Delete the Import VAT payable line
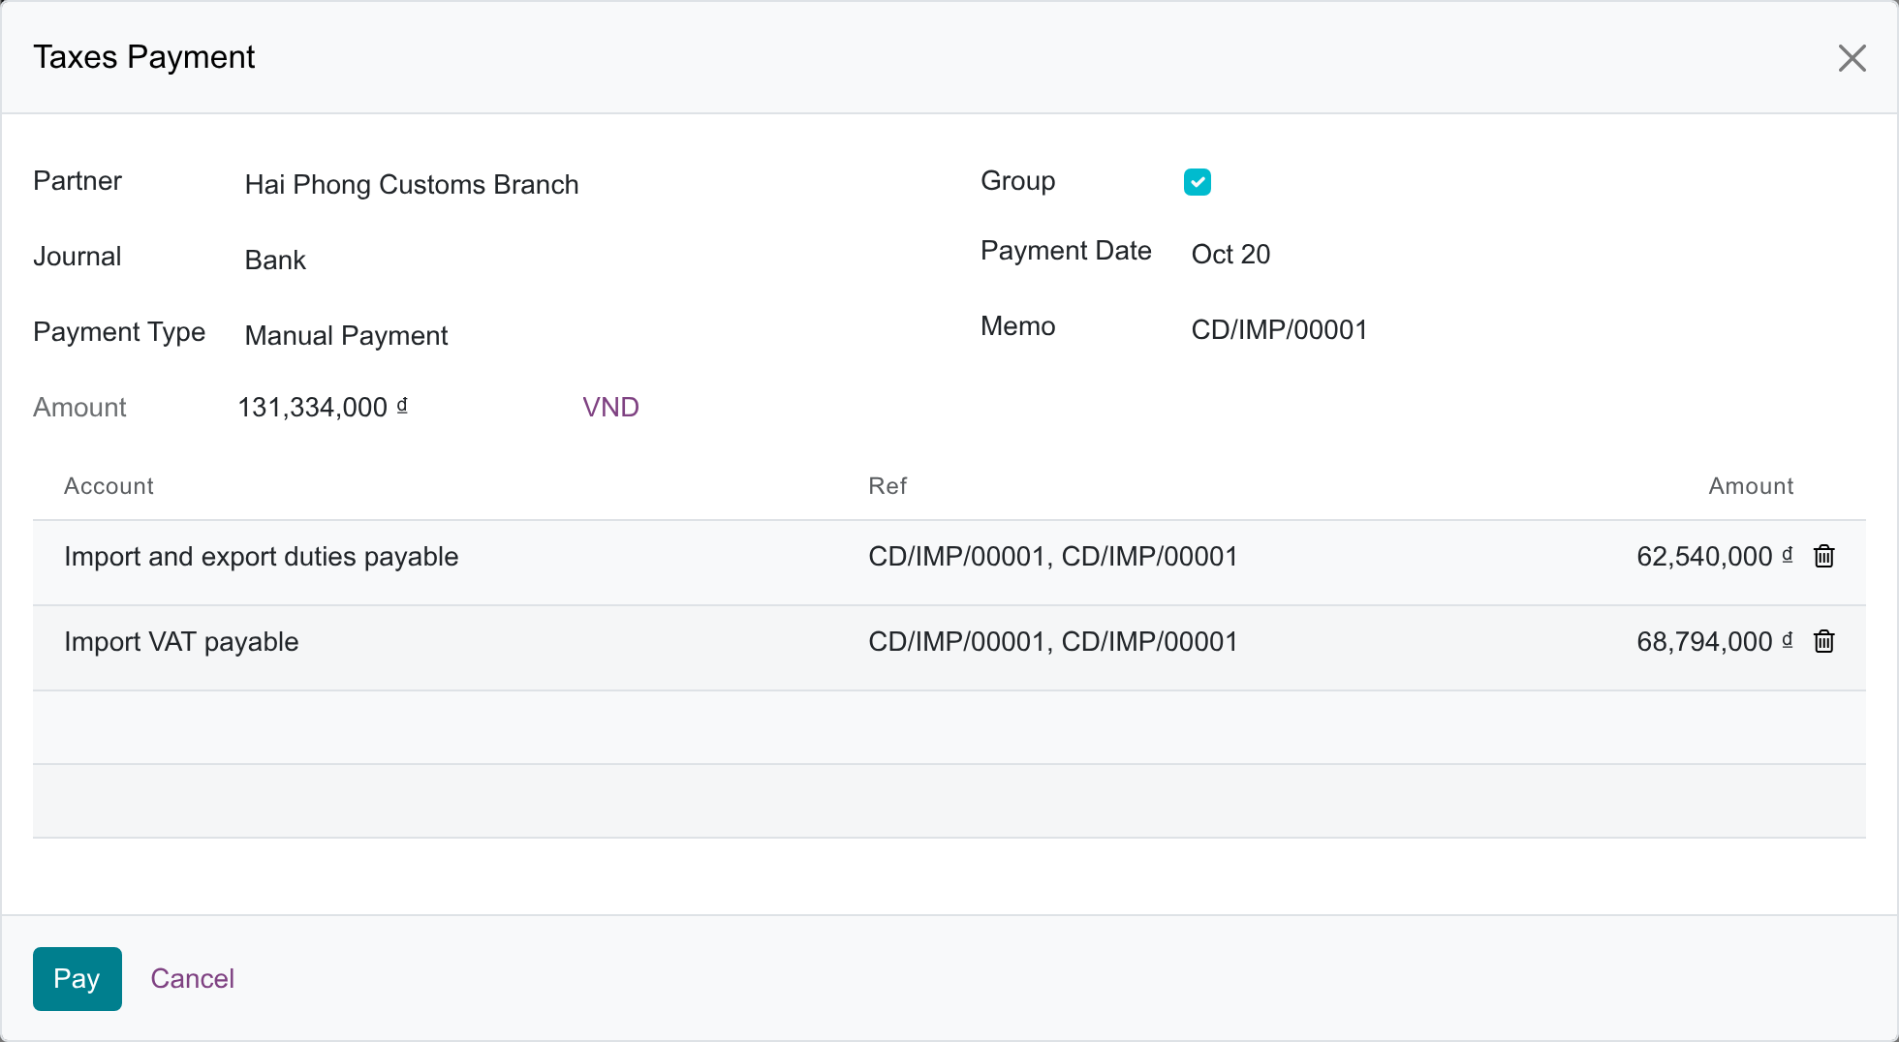The height and width of the screenshot is (1042, 1899). point(1824,641)
